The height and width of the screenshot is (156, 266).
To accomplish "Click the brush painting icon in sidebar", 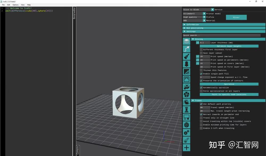I will point(186,56).
